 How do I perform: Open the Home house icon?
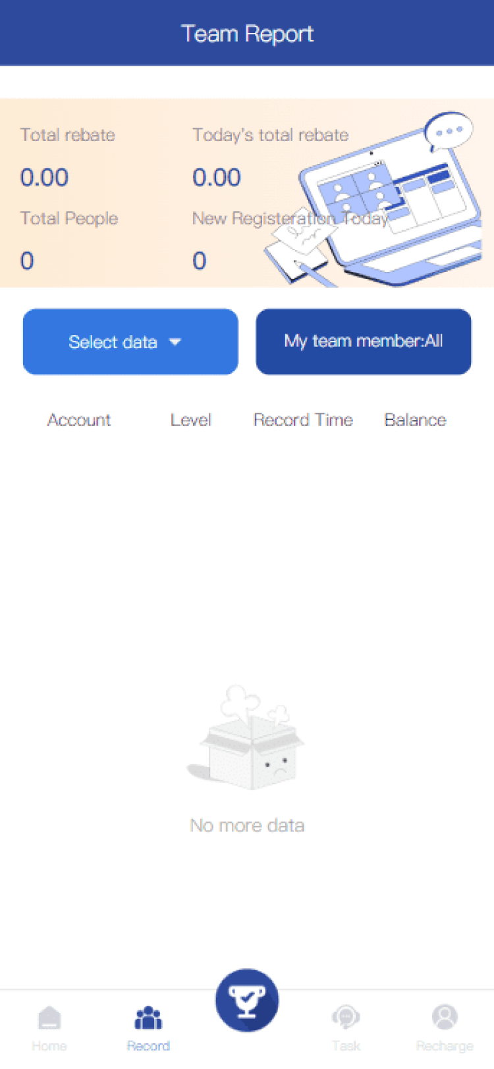(x=49, y=1018)
